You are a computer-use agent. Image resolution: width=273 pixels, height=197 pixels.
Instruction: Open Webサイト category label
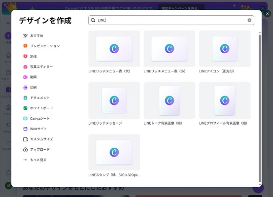pos(38,129)
